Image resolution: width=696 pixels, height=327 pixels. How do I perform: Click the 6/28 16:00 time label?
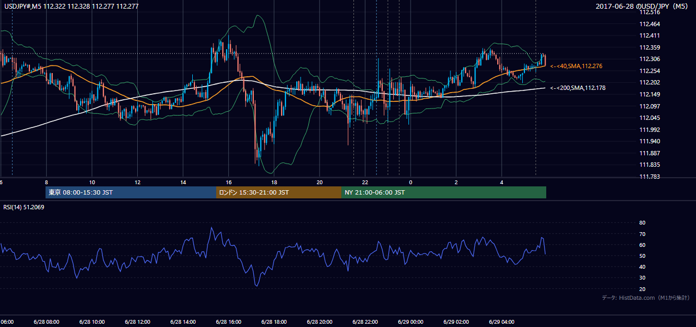click(228, 322)
